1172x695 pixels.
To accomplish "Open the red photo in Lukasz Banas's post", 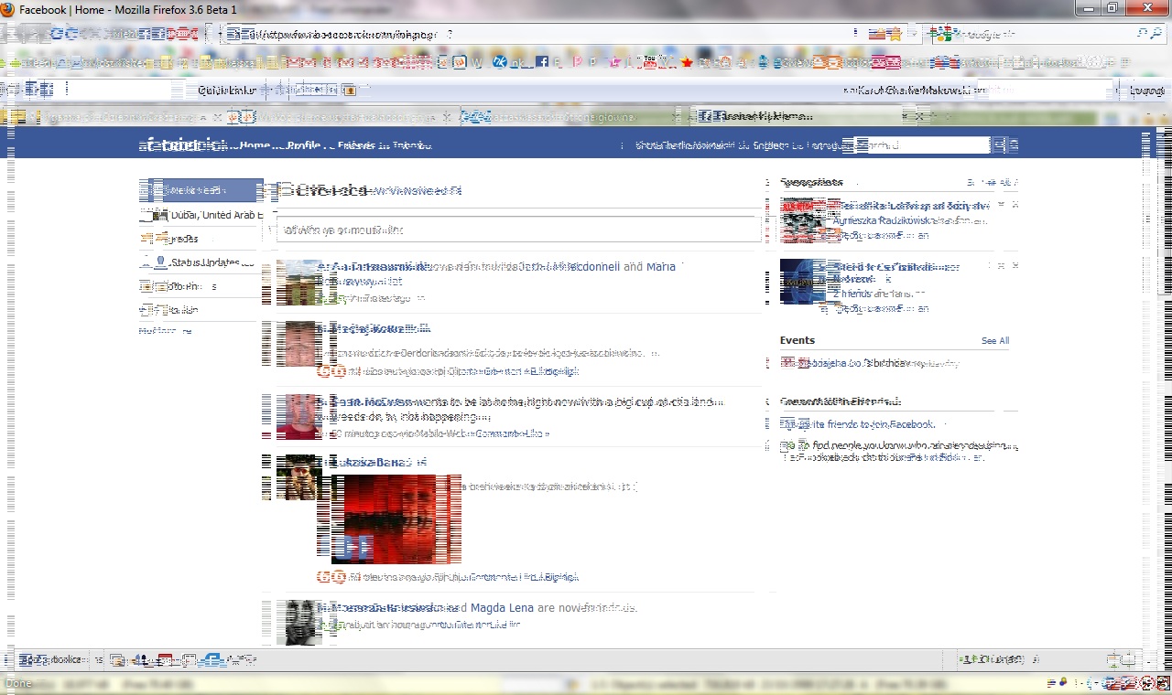I will click(x=396, y=519).
